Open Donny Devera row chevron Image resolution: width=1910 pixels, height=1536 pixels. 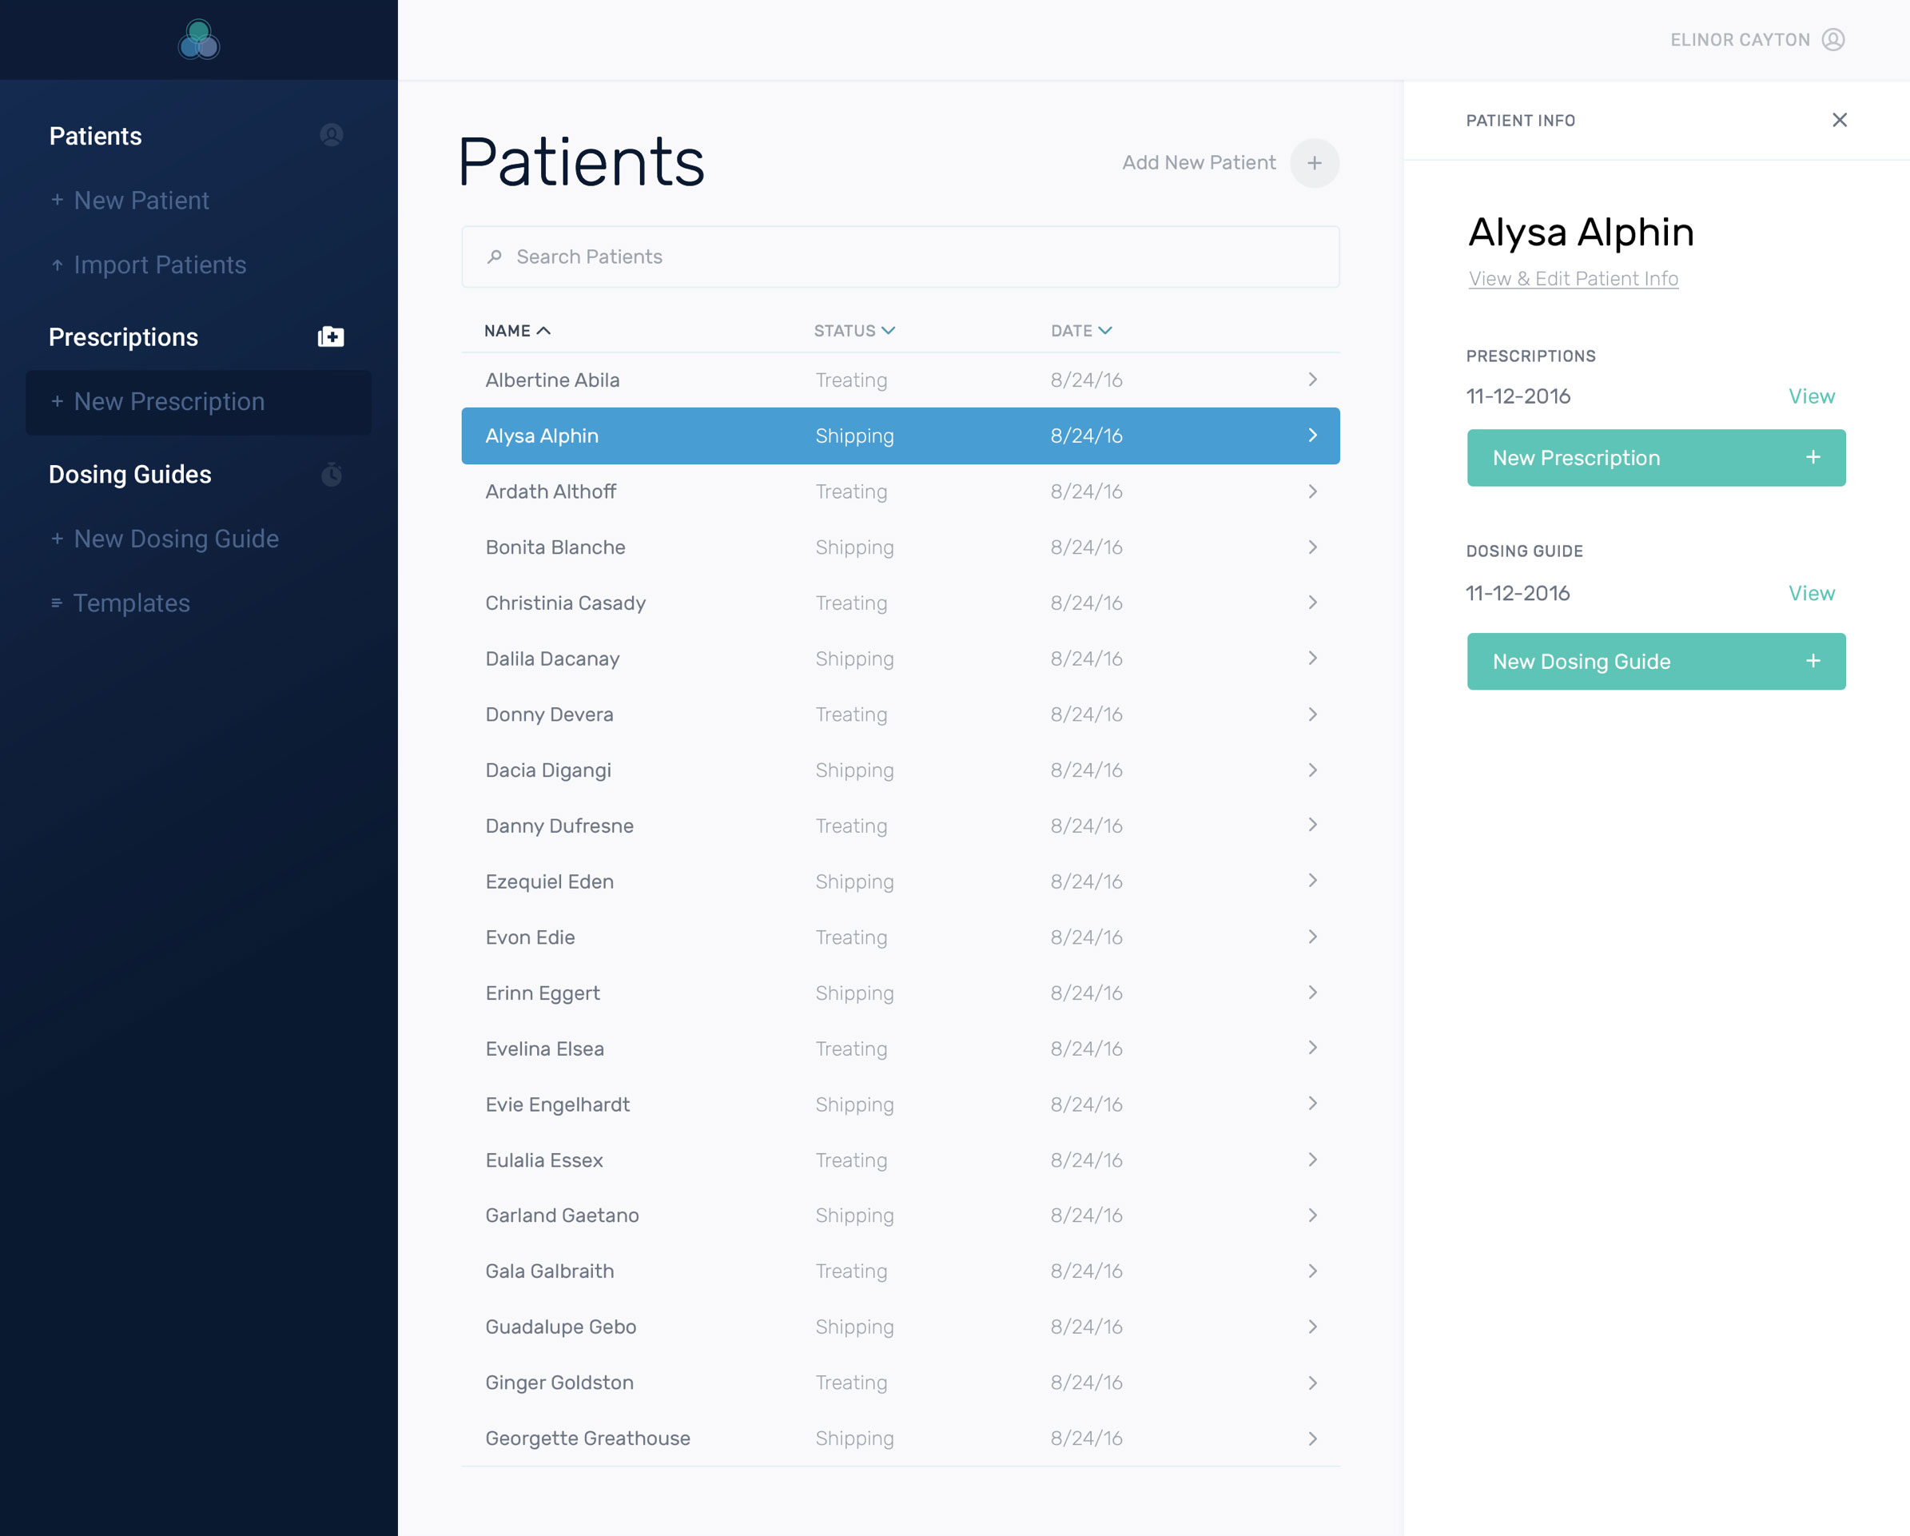(1312, 714)
